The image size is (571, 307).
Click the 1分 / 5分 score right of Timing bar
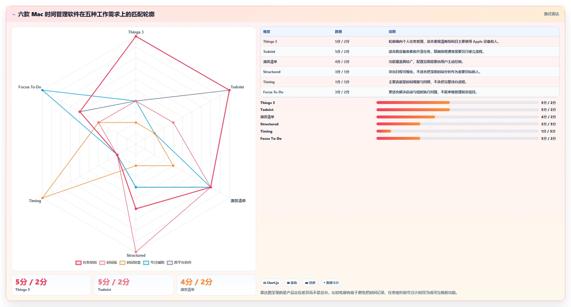pyautogui.click(x=548, y=131)
